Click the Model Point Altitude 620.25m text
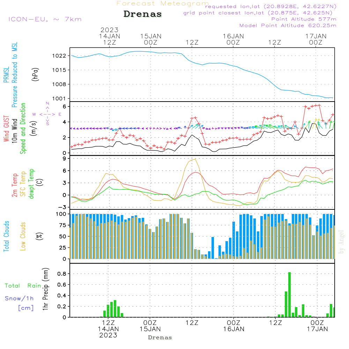Viewport: 349px width, 349px height. click(x=288, y=25)
